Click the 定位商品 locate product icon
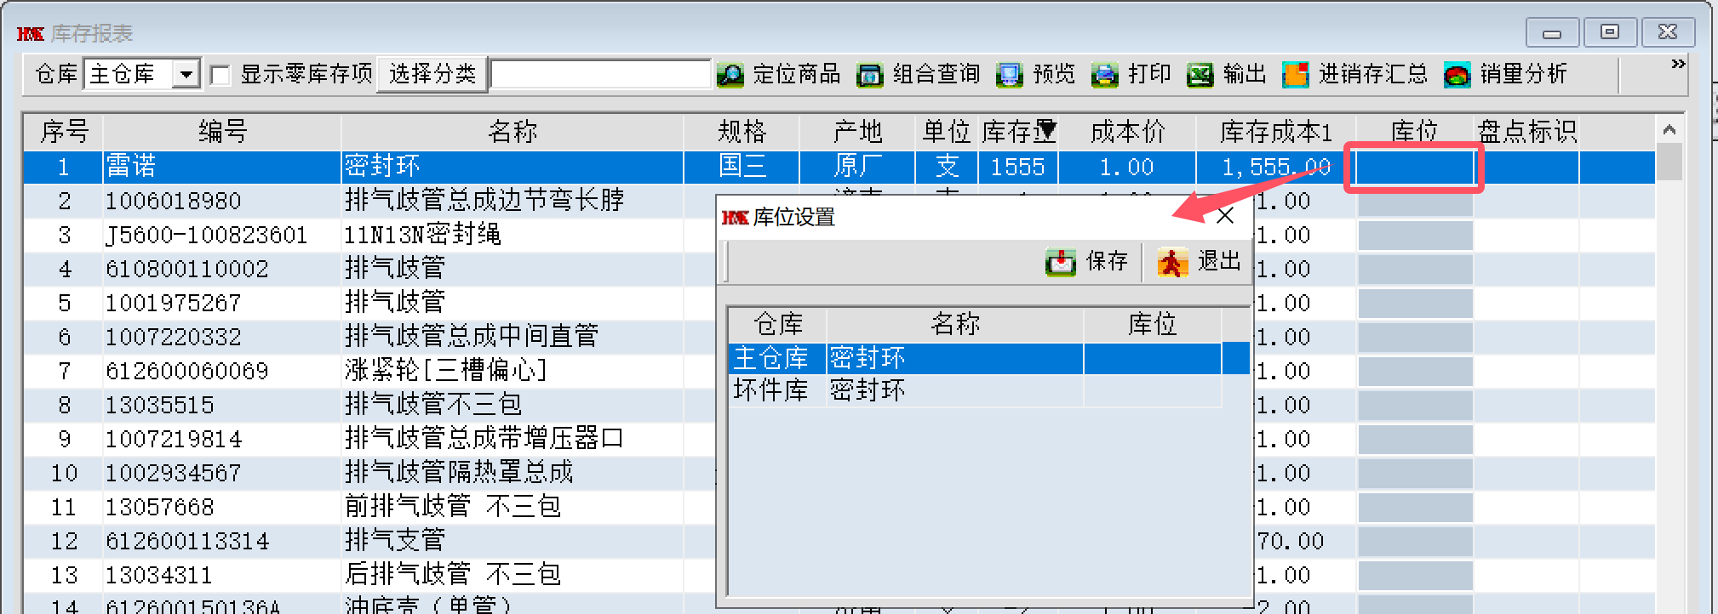 [730, 75]
